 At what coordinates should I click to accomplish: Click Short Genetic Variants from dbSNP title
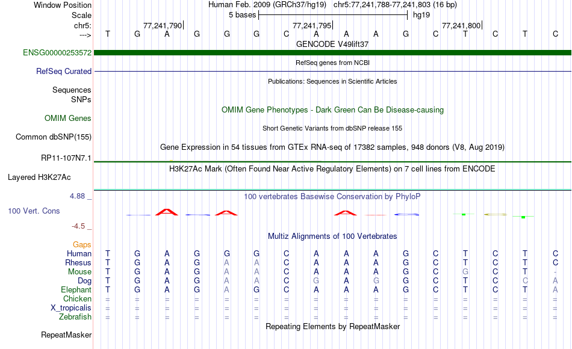click(x=332, y=128)
